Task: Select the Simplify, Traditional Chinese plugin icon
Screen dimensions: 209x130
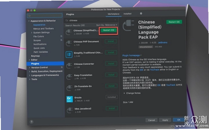Action: click(69, 54)
